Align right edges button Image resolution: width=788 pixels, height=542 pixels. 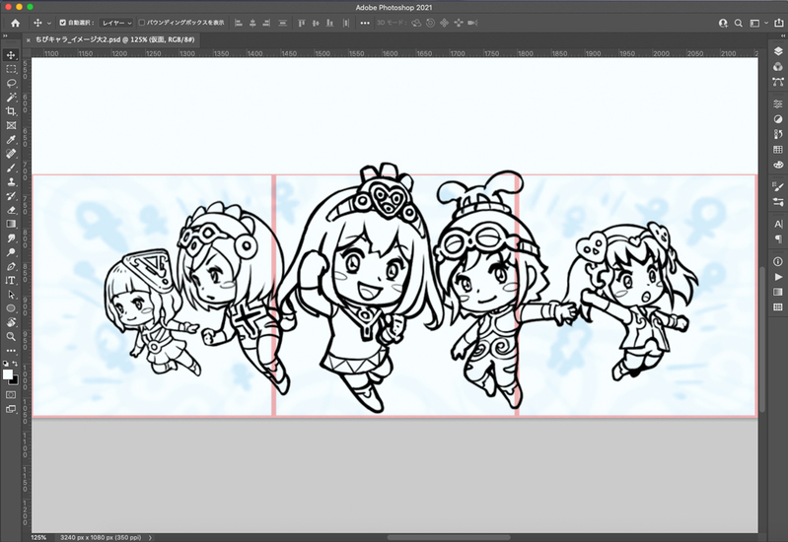(267, 23)
